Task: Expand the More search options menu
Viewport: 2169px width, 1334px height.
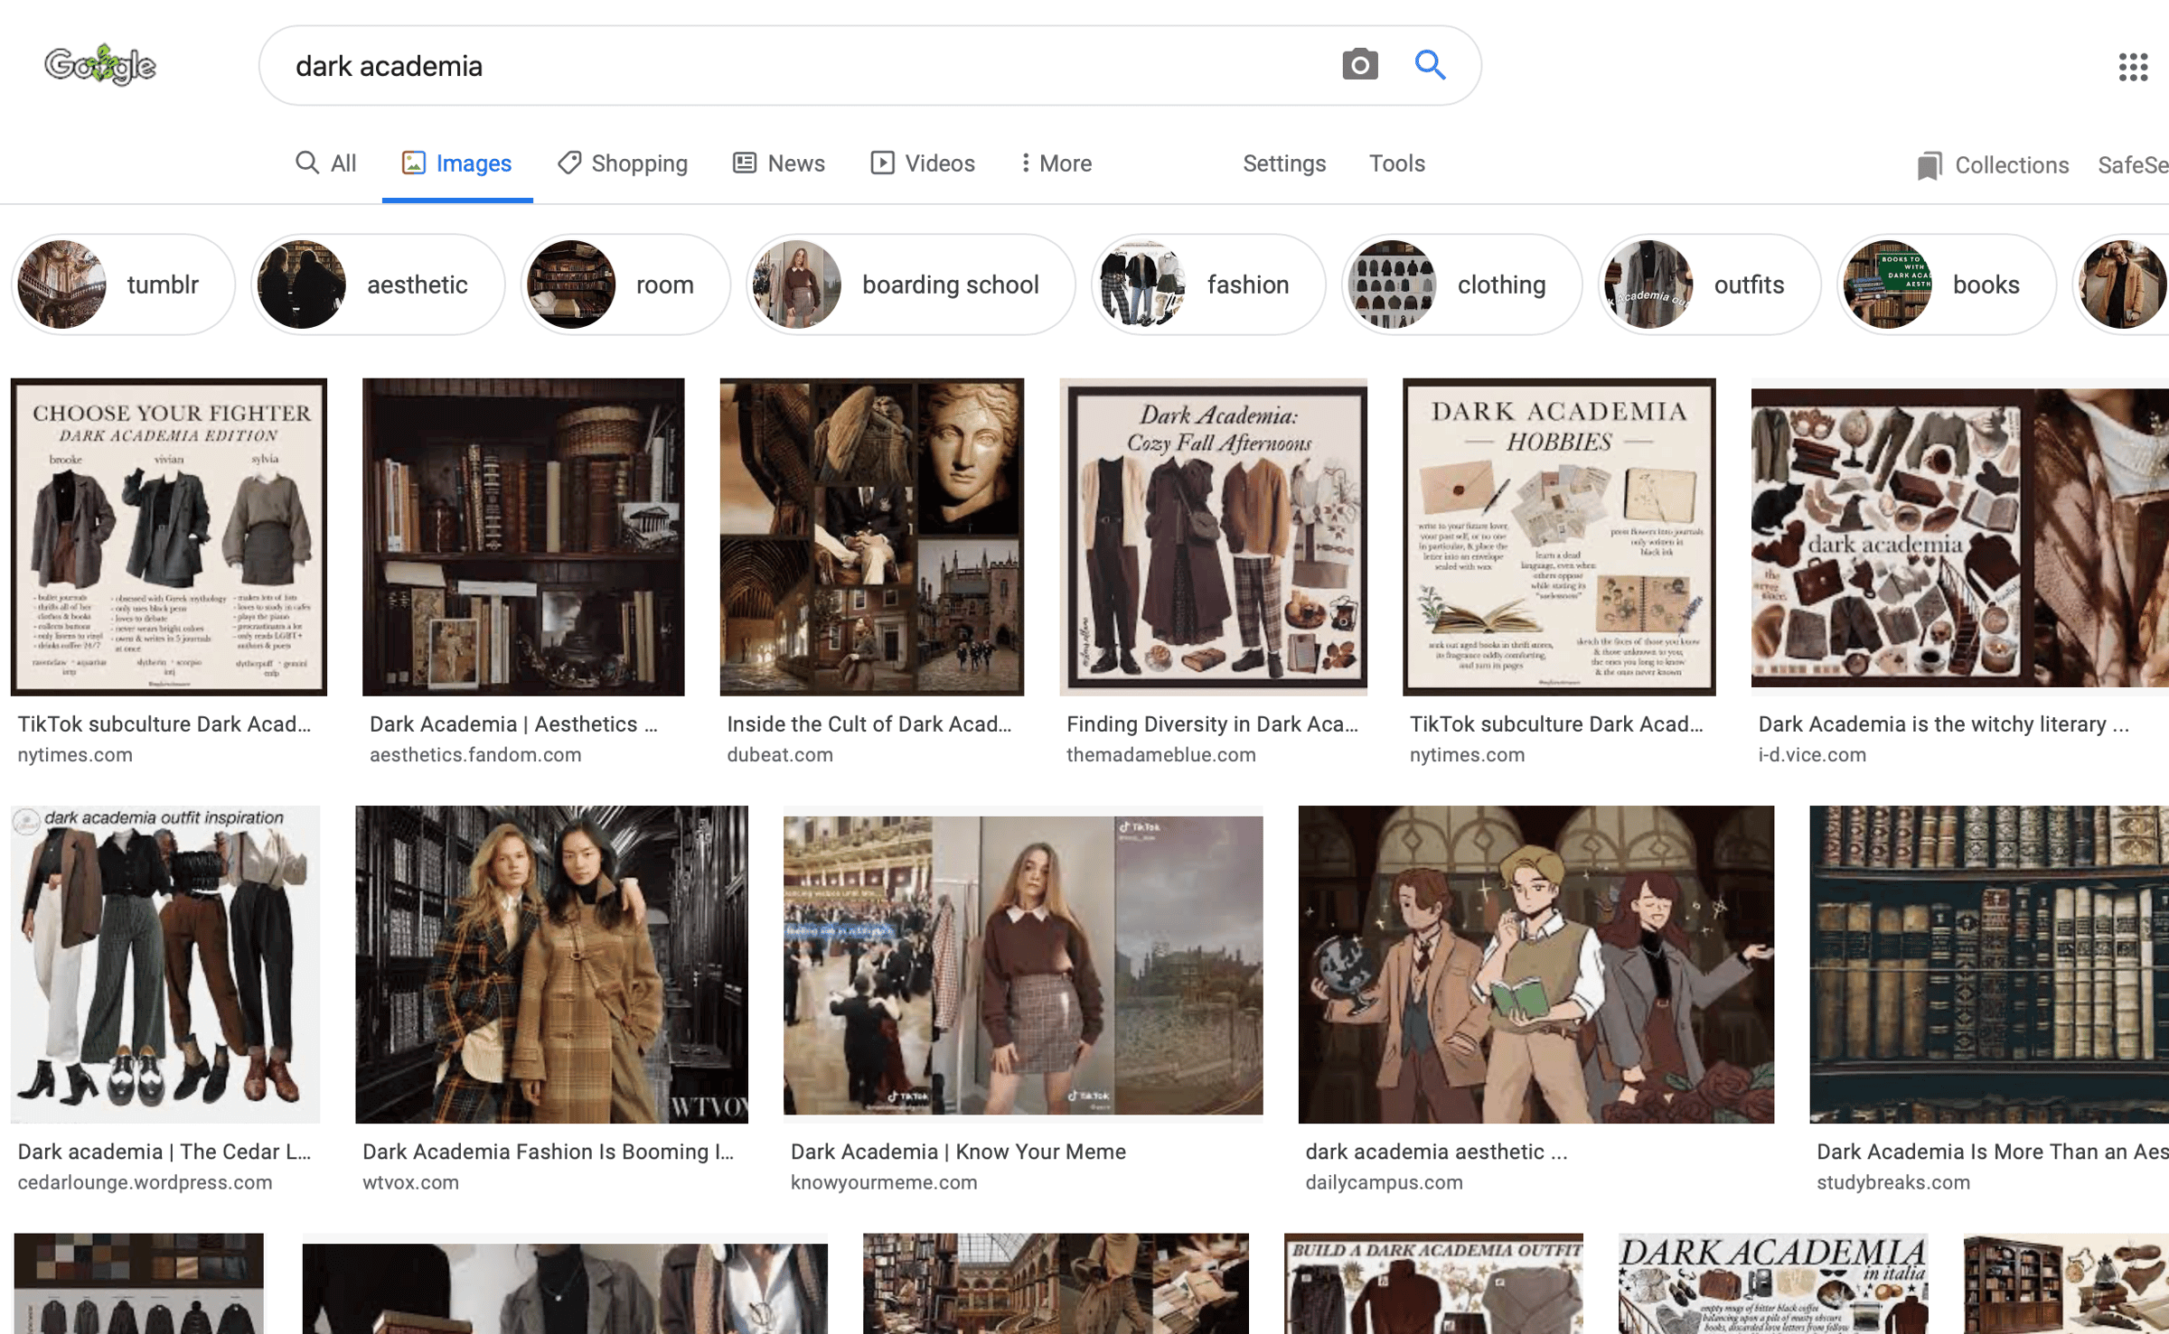Action: click(1055, 163)
